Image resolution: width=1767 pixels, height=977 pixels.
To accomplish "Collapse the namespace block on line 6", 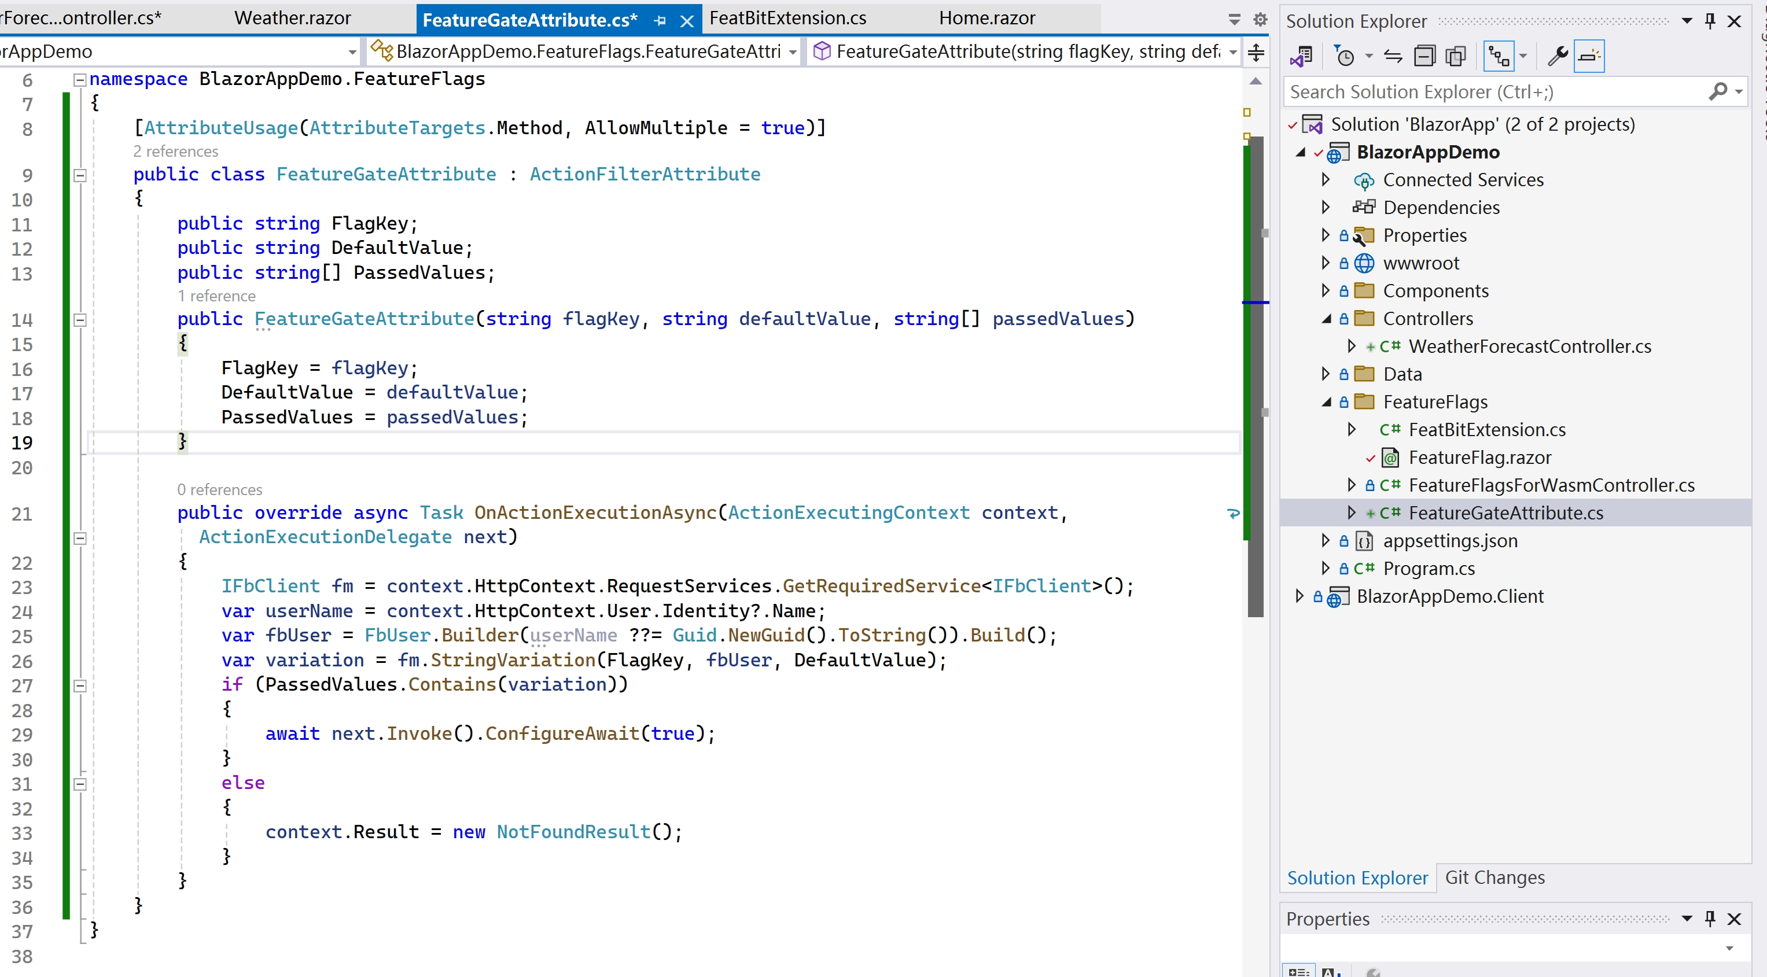I will tap(80, 79).
